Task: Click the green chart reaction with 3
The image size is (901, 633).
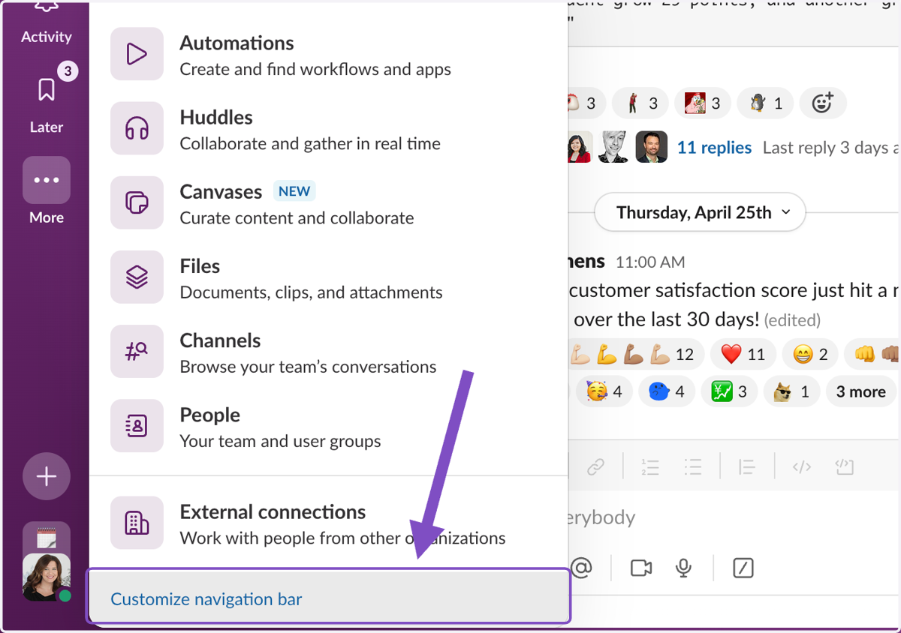Action: (729, 391)
